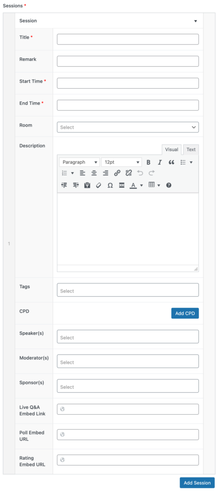Click the Add CPD button
Screen dimensions: 219x491
(x=185, y=314)
